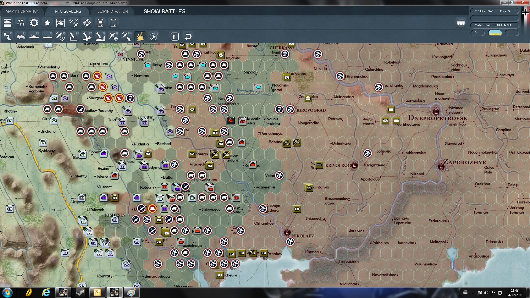This screenshot has height=298, width=530.
Task: Click the Shiryyaevo town label
Action: [211, 209]
